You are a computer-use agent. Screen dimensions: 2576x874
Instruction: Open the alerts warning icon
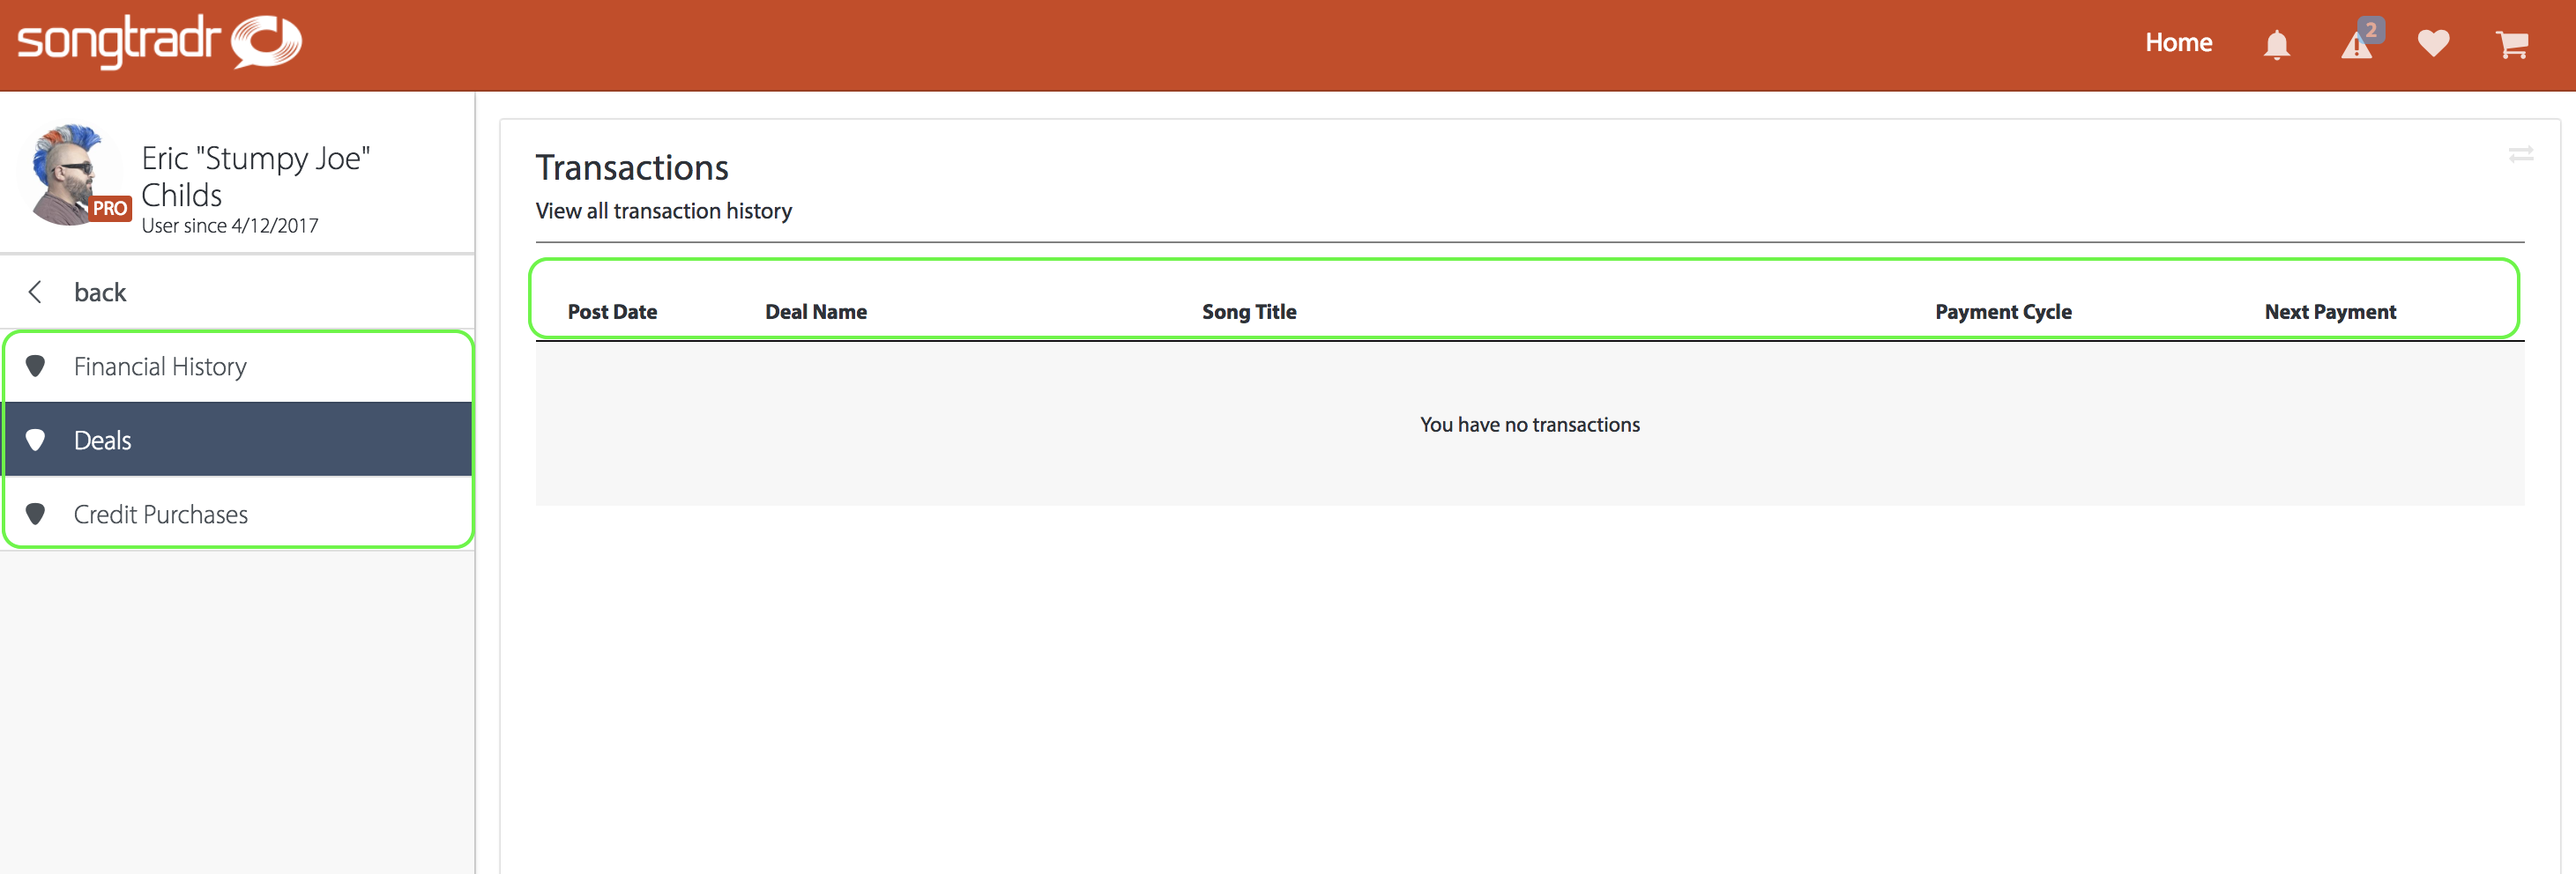[2357, 45]
